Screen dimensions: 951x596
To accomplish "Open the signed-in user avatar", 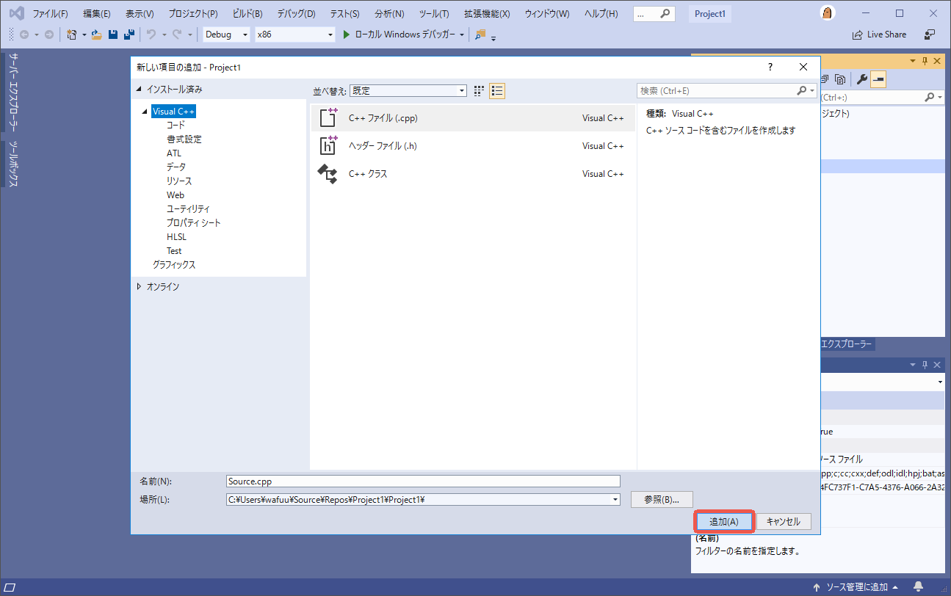I will (x=827, y=14).
